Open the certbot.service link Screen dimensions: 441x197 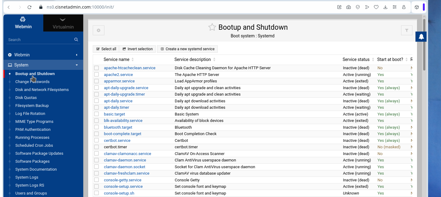[117, 140]
